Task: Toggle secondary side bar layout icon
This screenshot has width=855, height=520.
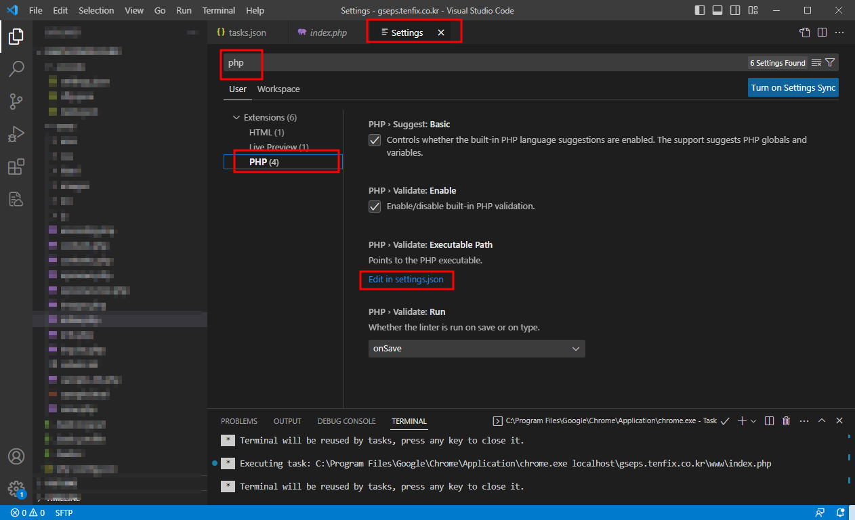Action: coord(736,11)
